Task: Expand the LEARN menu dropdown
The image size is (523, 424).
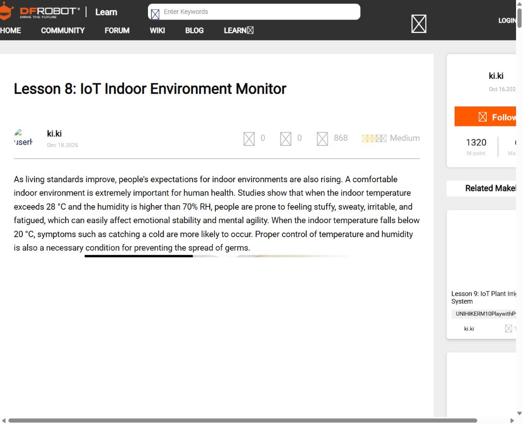Action: [x=239, y=30]
